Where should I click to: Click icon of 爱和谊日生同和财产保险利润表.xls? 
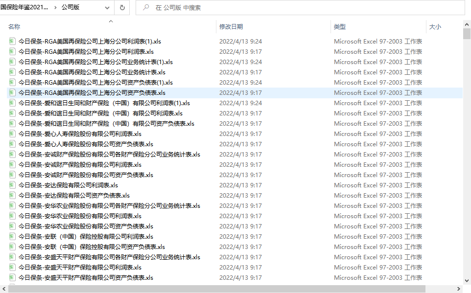point(12,113)
